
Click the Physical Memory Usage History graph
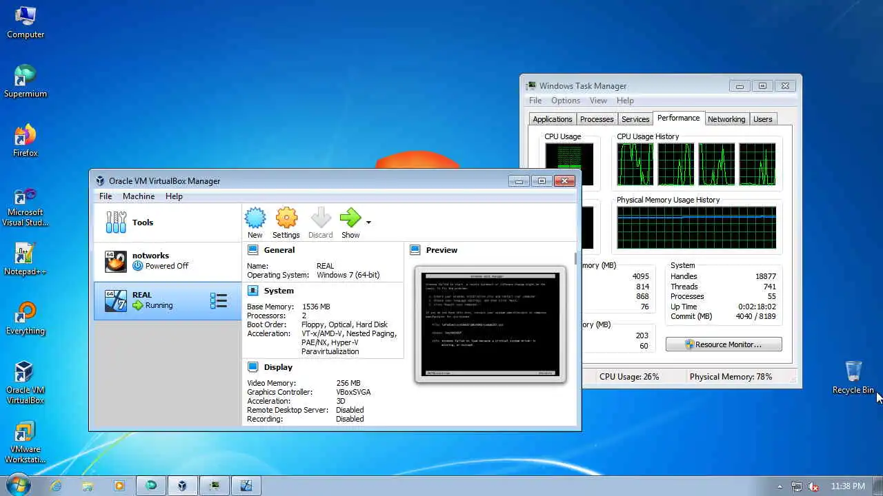click(696, 228)
